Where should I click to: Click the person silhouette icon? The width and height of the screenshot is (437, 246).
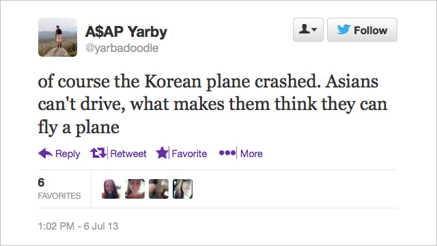pyautogui.click(x=304, y=29)
